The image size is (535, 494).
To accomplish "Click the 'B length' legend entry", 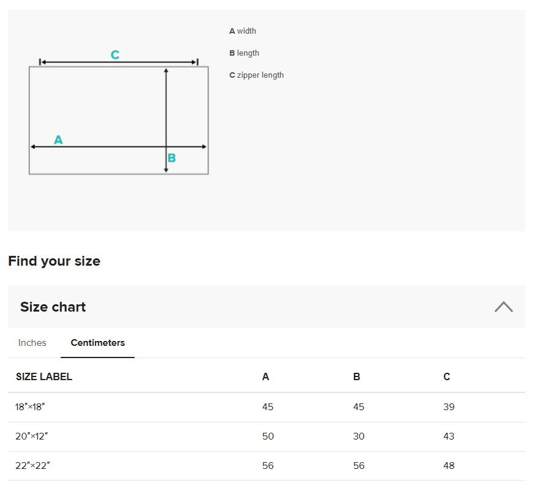I will (244, 53).
